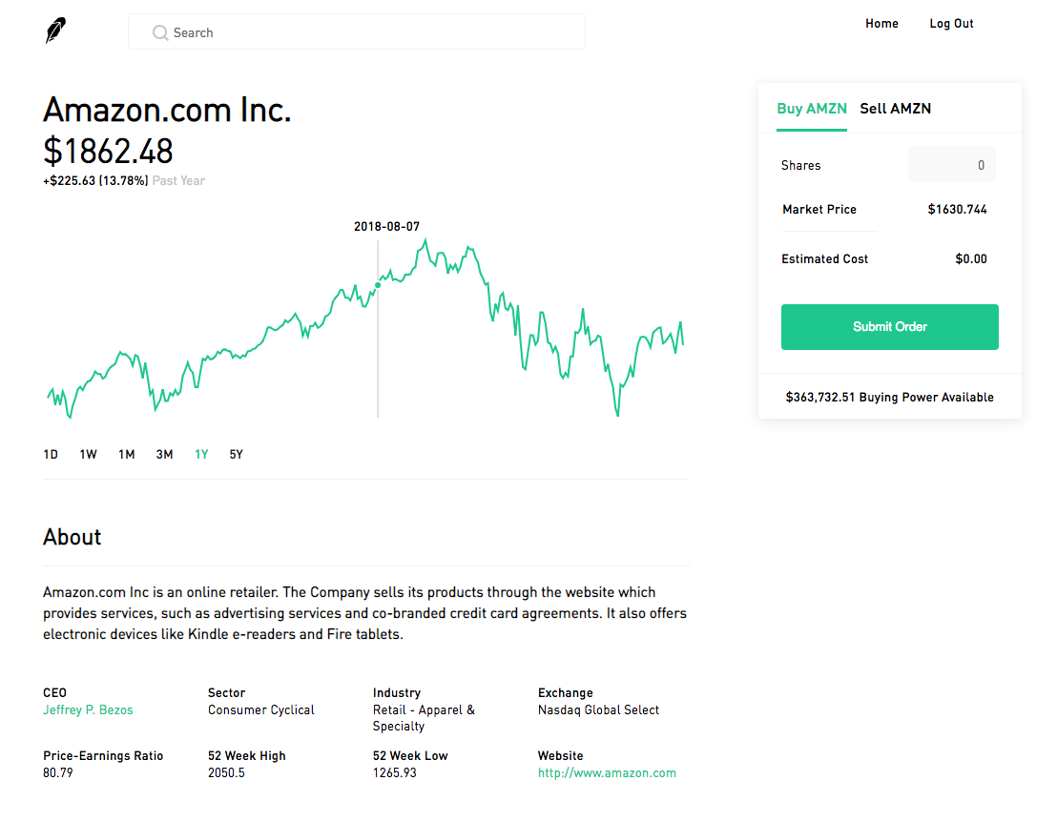The image size is (1057, 822).
Task: Click the Website label
Action: click(x=560, y=756)
